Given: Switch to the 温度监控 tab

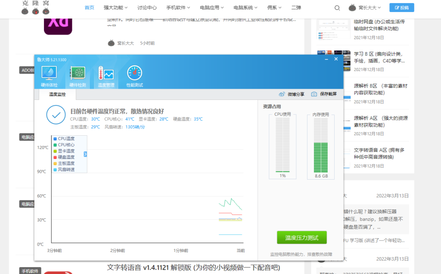Looking at the screenshot, I should pyautogui.click(x=57, y=94).
